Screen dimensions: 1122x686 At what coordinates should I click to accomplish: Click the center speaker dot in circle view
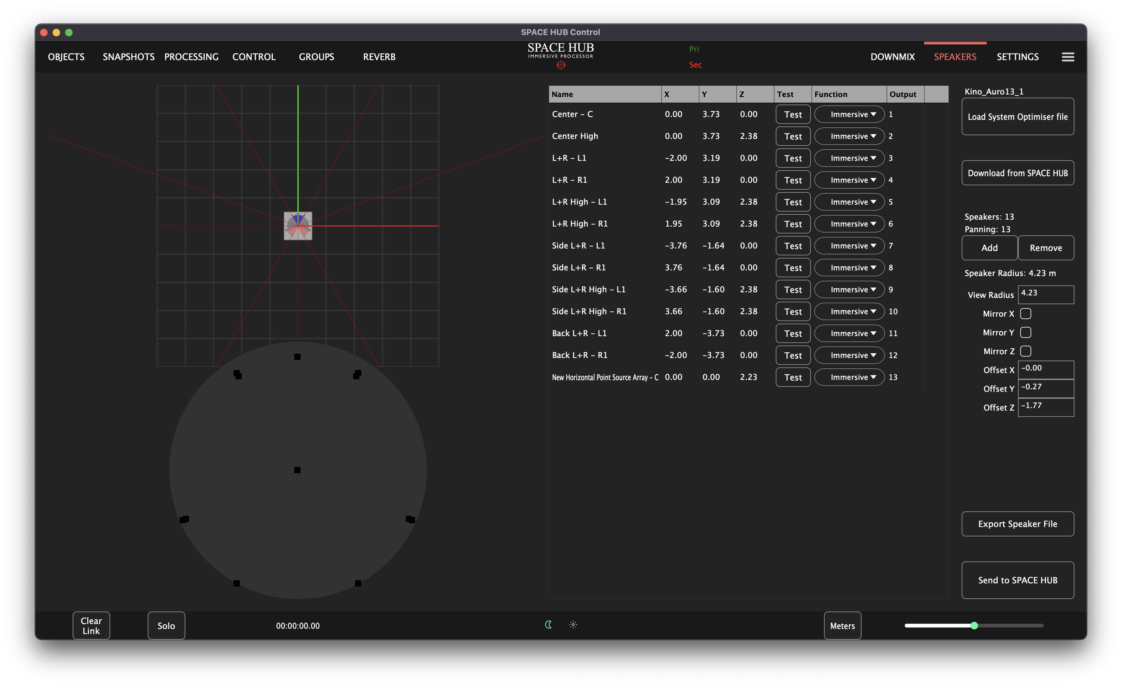pos(297,470)
